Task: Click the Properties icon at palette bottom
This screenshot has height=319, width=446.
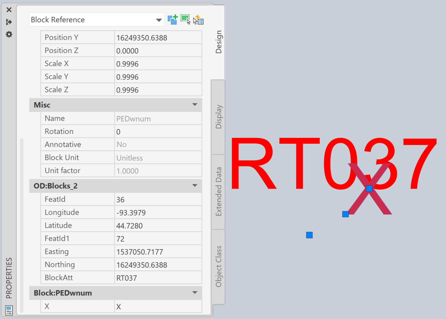Action: 9,310
